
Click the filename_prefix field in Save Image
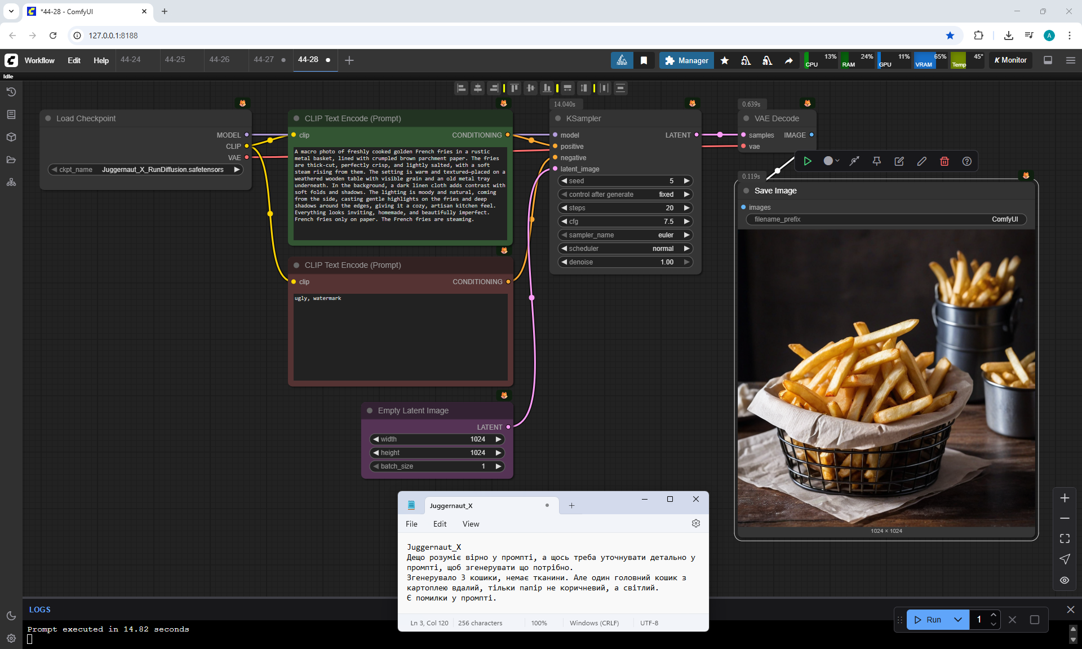click(886, 219)
